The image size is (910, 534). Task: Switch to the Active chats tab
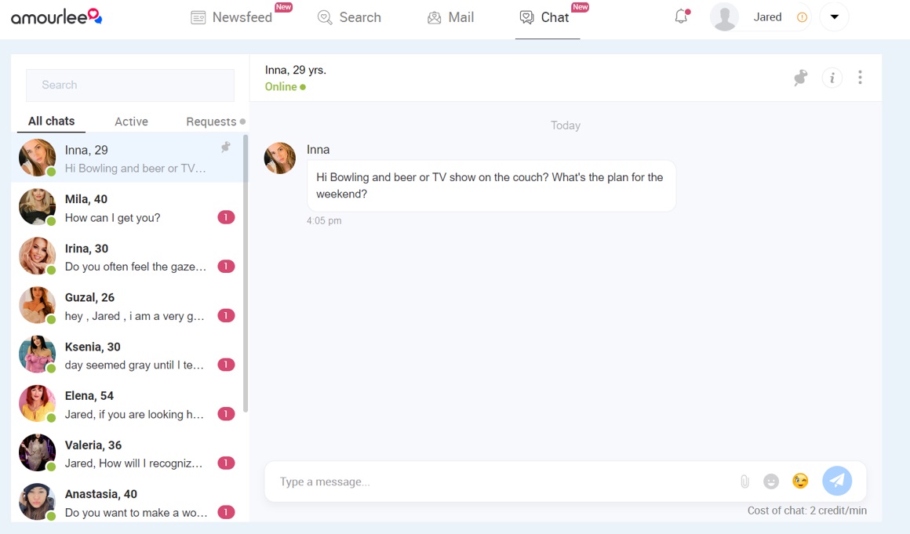(131, 122)
